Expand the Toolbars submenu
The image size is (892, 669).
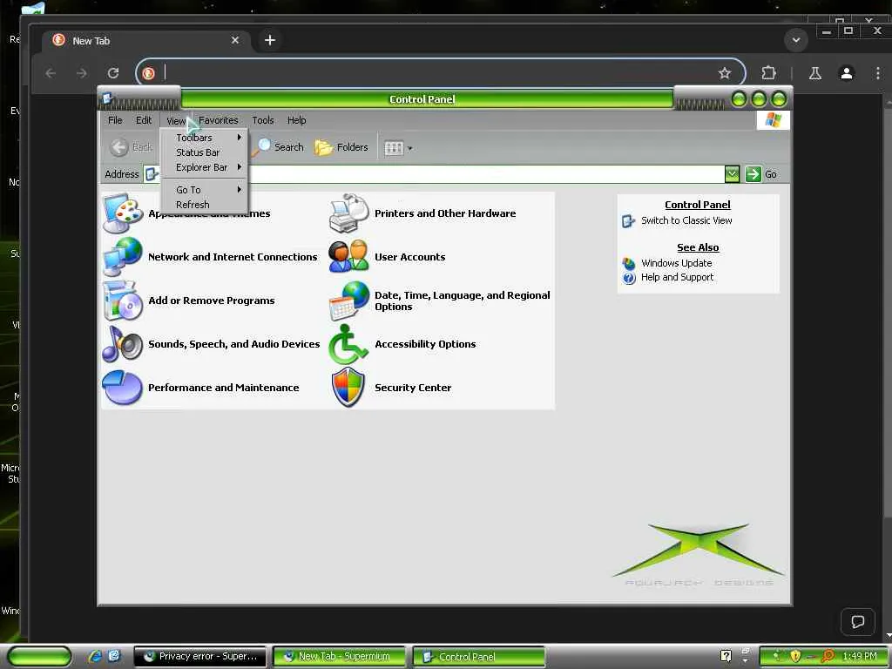pos(205,138)
